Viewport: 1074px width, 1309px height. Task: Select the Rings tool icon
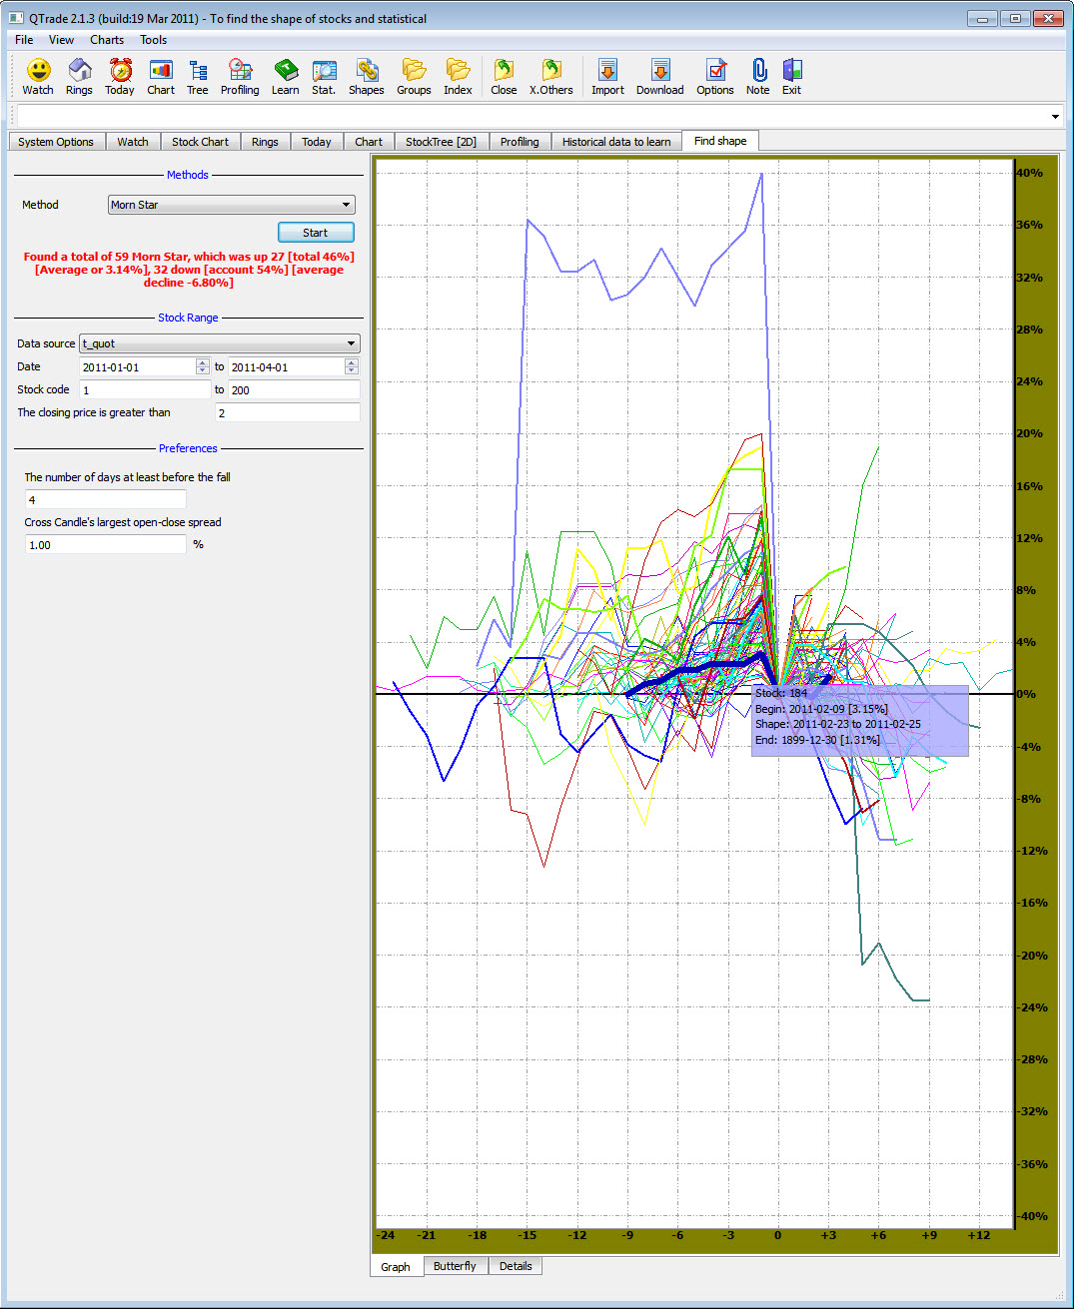point(79,70)
